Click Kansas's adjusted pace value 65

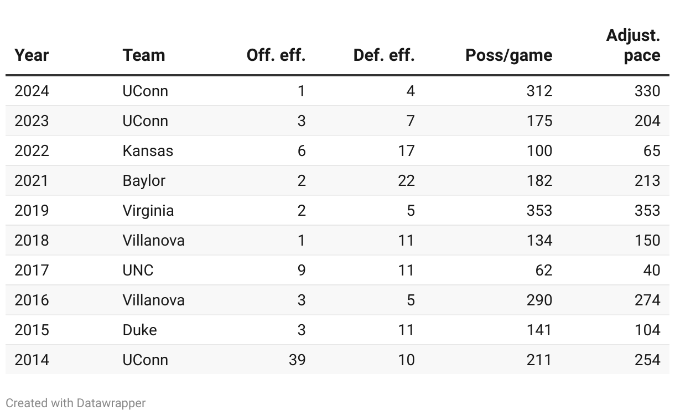pos(651,150)
